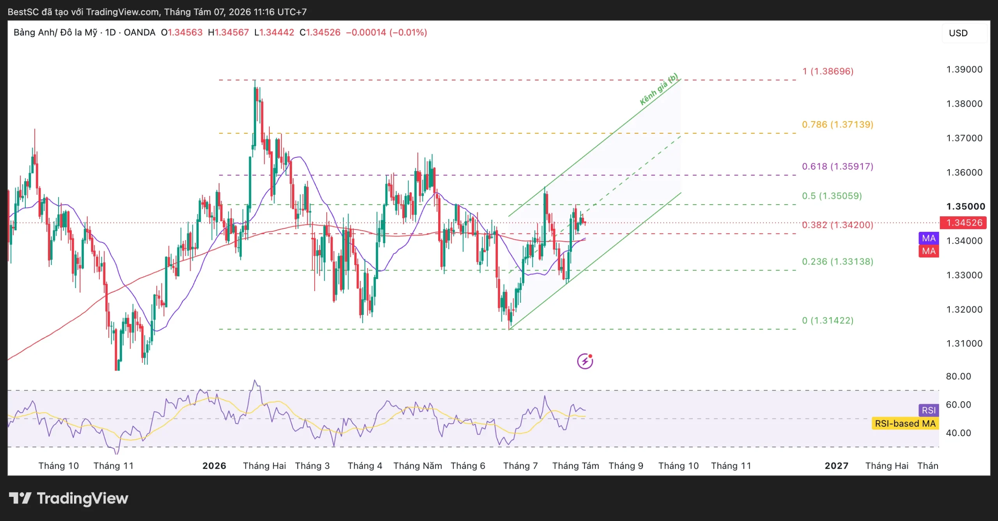Viewport: 998px width, 521px height.
Task: Click the 0 (1.31422) Fibonacci label
Action: click(828, 320)
